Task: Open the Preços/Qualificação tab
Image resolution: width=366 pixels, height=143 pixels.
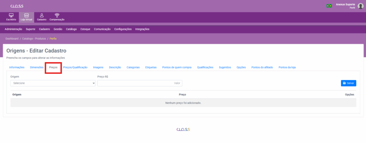Action: click(x=75, y=67)
